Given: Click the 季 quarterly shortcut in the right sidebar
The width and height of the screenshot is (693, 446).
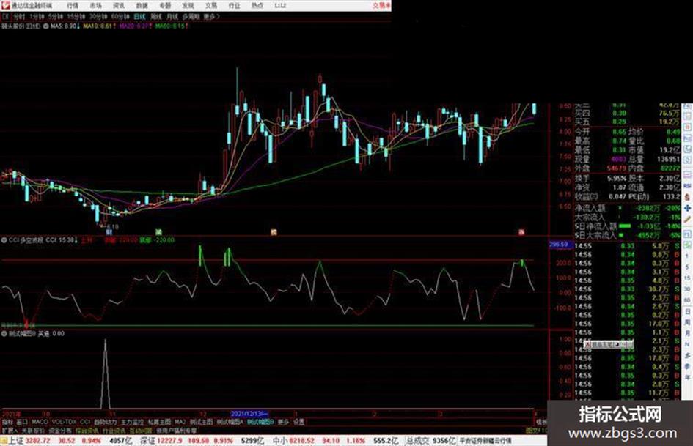Looking at the screenshot, I should coord(687,366).
